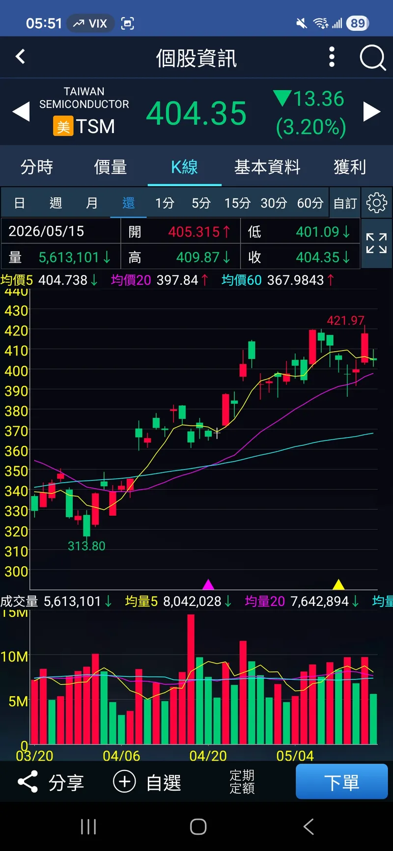Viewport: 393px width, 851px height.
Task: Open the 價量 tab
Action: (x=111, y=167)
